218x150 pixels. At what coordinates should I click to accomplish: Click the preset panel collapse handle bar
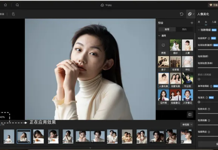pyautogui.click(x=176, y=109)
